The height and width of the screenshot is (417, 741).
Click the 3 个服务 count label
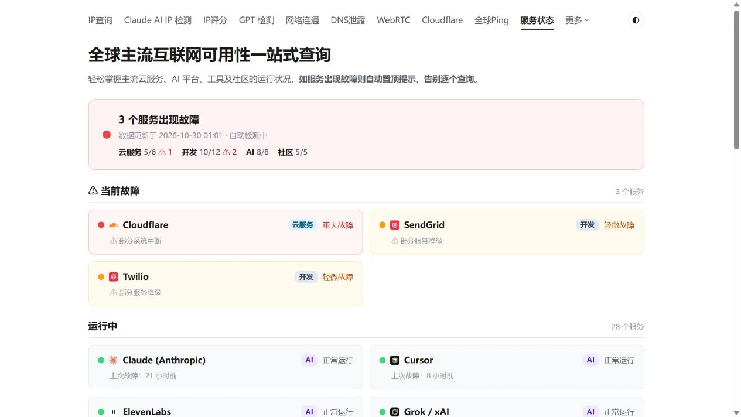coord(630,192)
